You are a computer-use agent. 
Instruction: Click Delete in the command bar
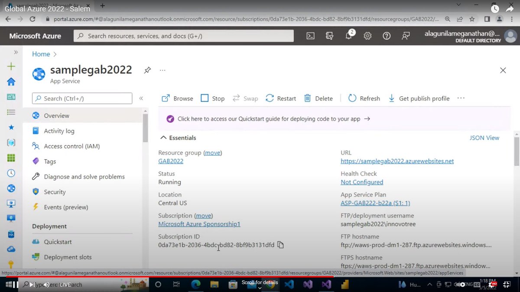(318, 98)
